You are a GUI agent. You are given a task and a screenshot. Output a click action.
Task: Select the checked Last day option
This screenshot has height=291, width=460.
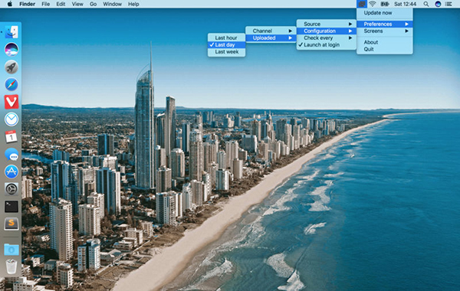226,45
